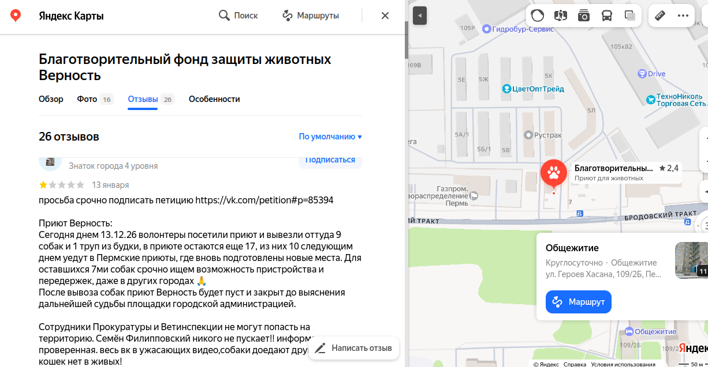Open the Общежитие card photo thumbnail
The width and height of the screenshot is (708, 367).
pyautogui.click(x=691, y=260)
